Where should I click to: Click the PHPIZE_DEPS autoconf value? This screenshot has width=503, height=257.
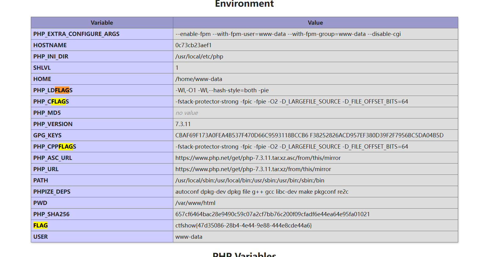pos(262,192)
